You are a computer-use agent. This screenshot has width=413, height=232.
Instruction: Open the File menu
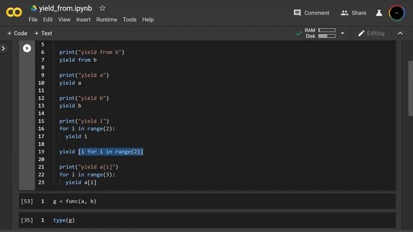(x=33, y=20)
